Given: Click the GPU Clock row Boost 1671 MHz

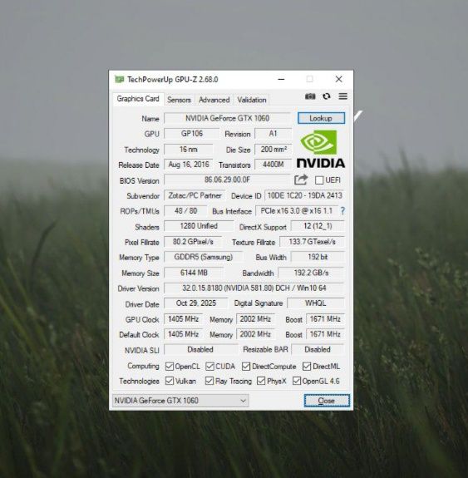Looking at the screenshot, I should pyautogui.click(x=325, y=319).
